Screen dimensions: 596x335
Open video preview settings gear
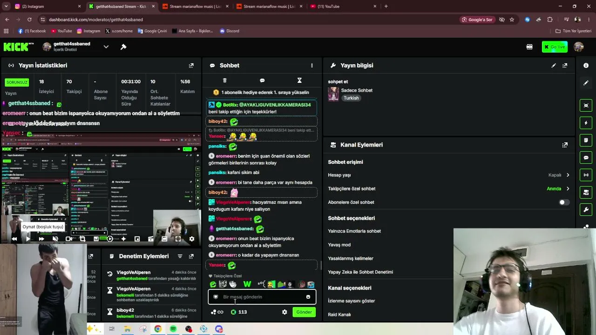point(191,239)
